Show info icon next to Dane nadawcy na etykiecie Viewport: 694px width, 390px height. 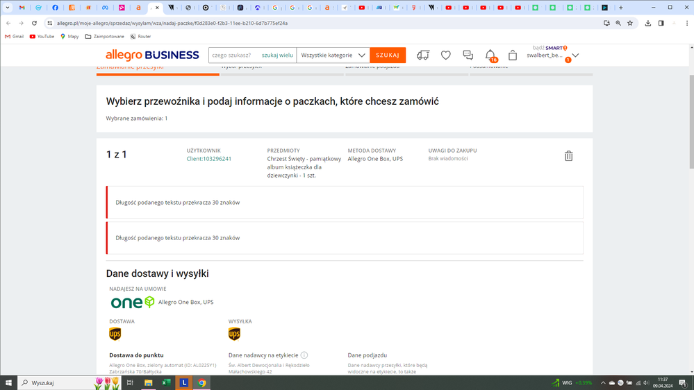[x=304, y=355]
